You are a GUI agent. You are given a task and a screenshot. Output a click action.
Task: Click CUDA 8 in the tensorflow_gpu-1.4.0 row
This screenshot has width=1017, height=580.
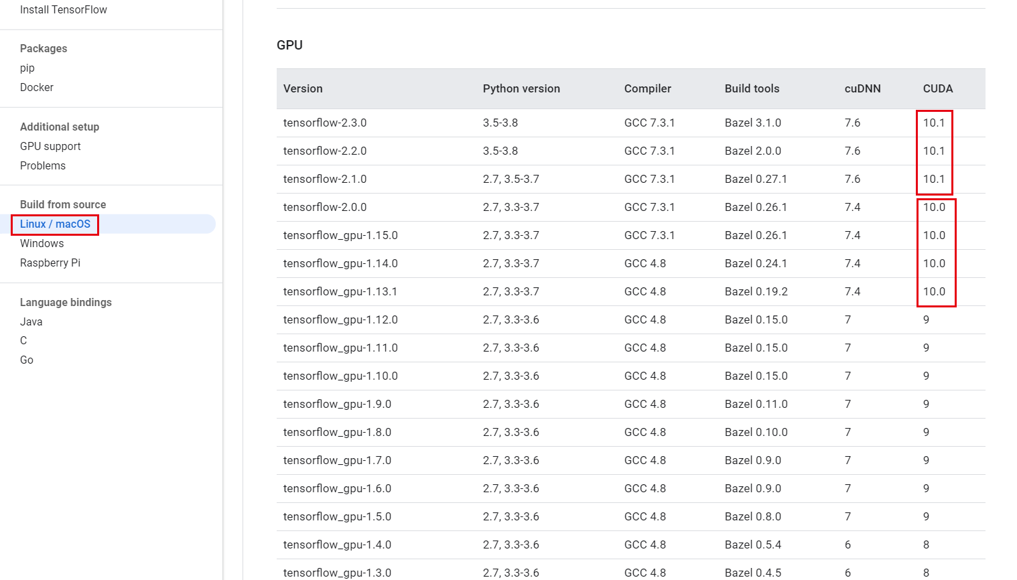(927, 545)
